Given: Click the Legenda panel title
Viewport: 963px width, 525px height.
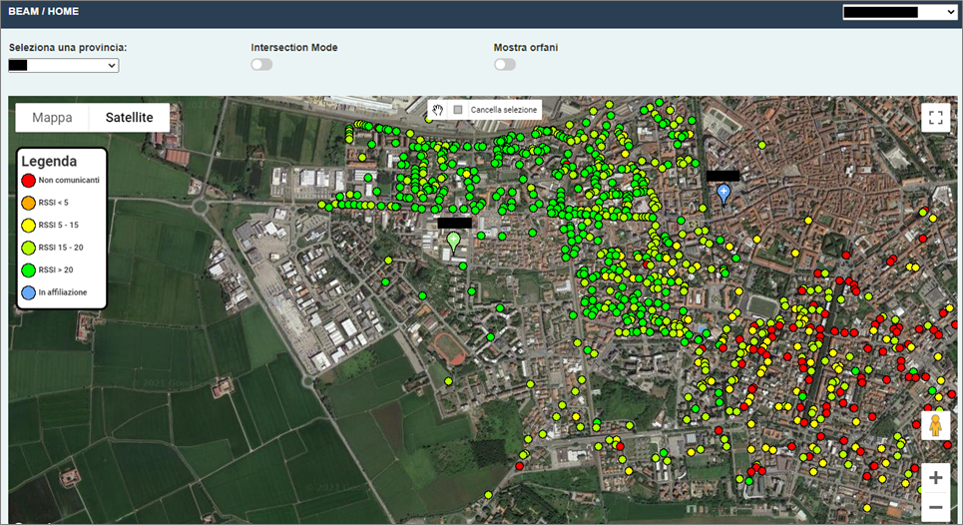Looking at the screenshot, I should tap(49, 161).
